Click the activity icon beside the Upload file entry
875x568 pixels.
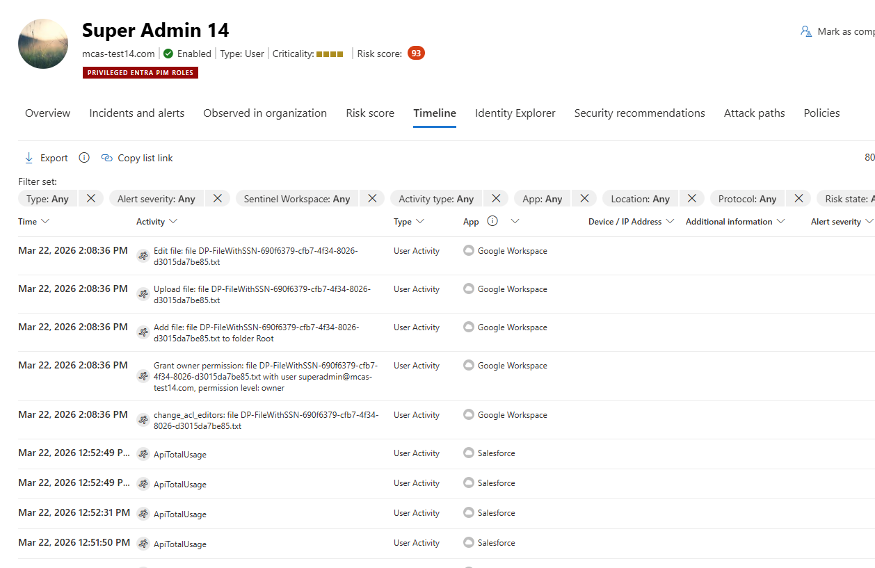point(143,293)
